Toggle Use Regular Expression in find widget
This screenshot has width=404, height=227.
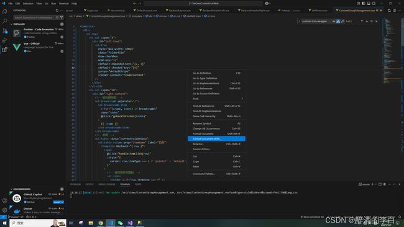342,21
